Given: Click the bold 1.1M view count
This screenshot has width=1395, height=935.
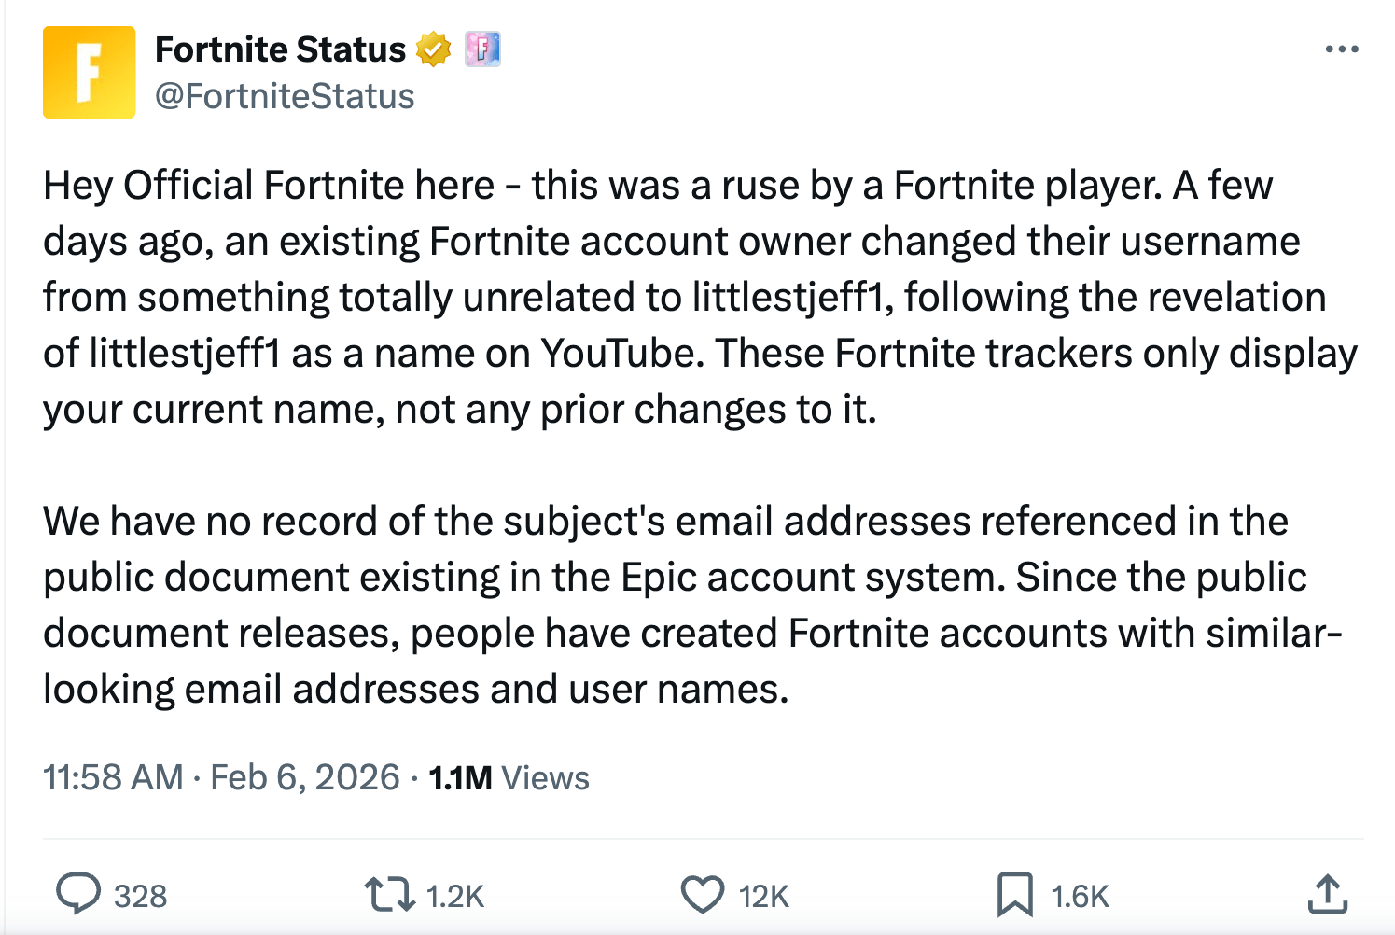Looking at the screenshot, I should [459, 777].
